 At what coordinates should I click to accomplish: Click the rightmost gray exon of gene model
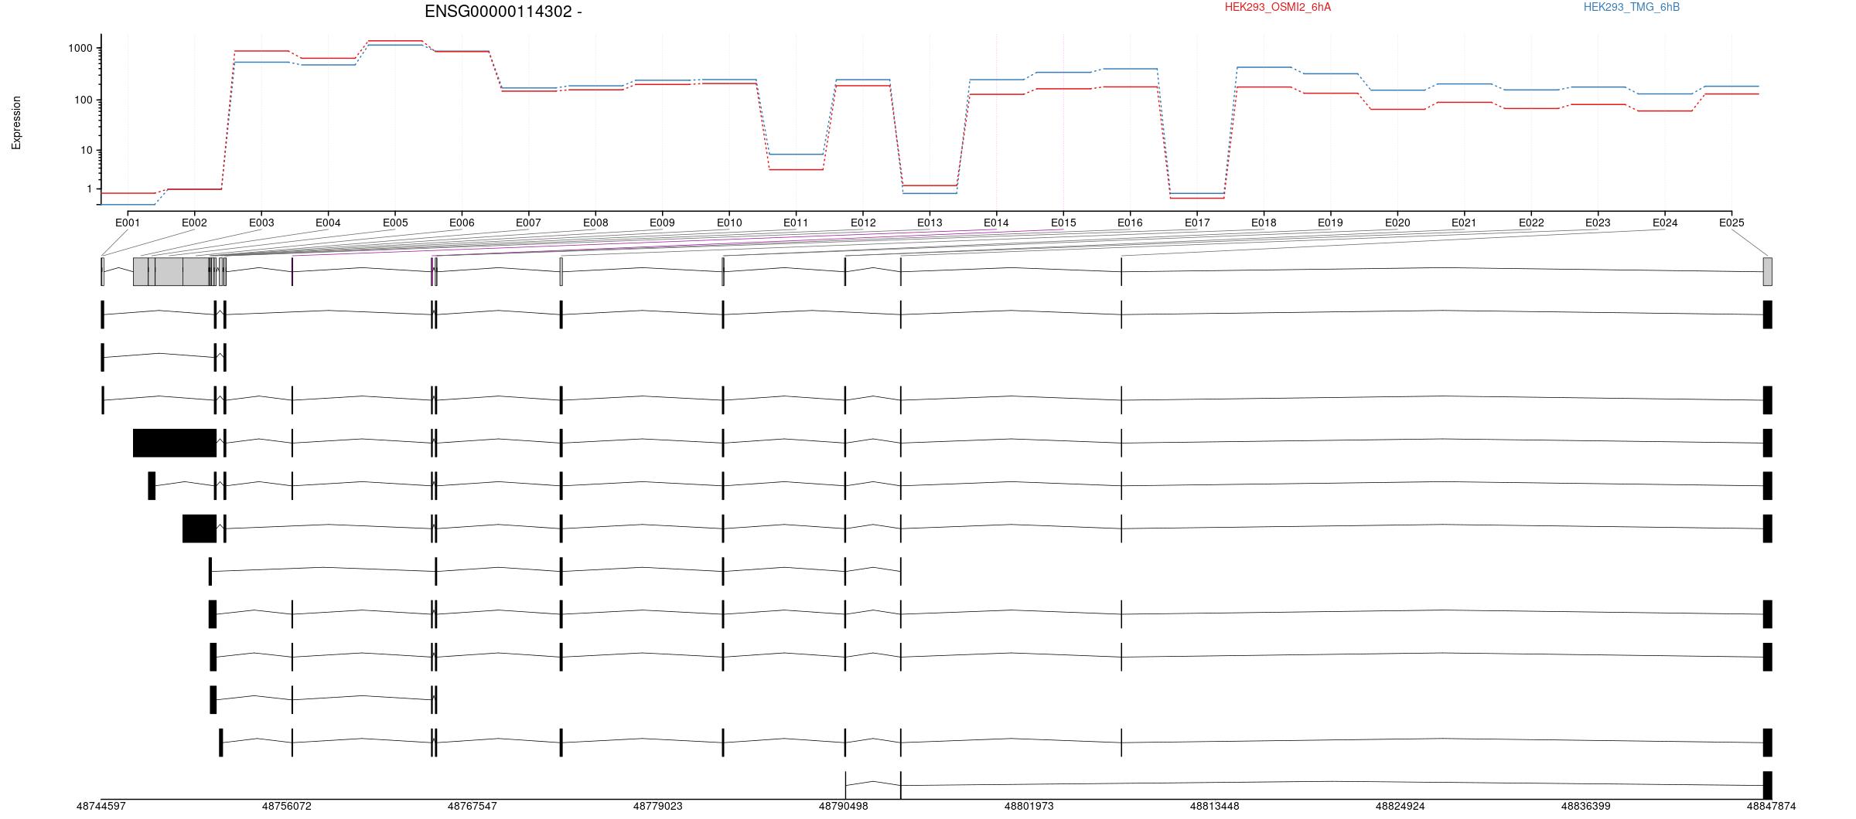tap(1767, 272)
